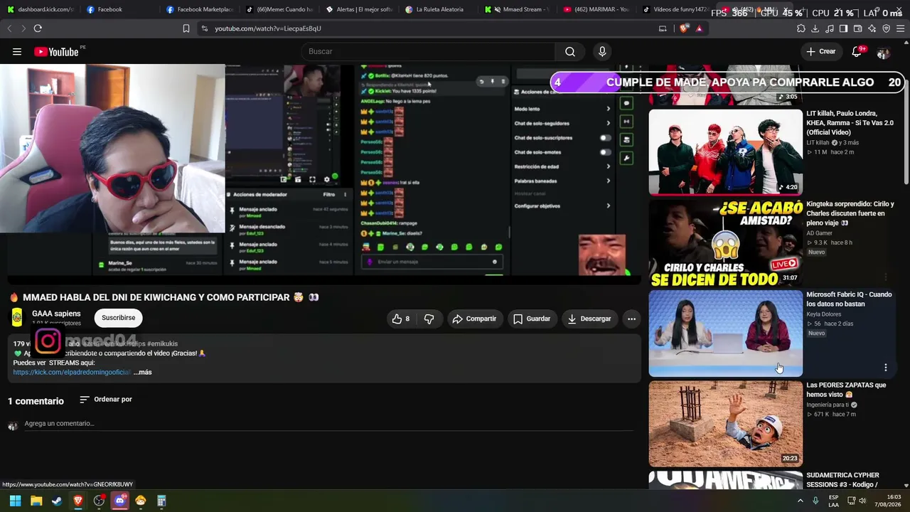Open Calculator from the taskbar
Screen dimensions: 910x512
pyautogui.click(x=161, y=501)
